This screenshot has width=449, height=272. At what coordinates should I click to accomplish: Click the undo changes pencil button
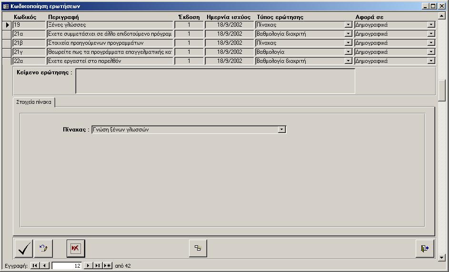(x=43, y=248)
